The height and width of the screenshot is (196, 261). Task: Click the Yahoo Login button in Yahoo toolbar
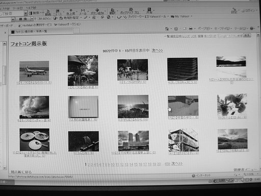[x=44, y=18]
